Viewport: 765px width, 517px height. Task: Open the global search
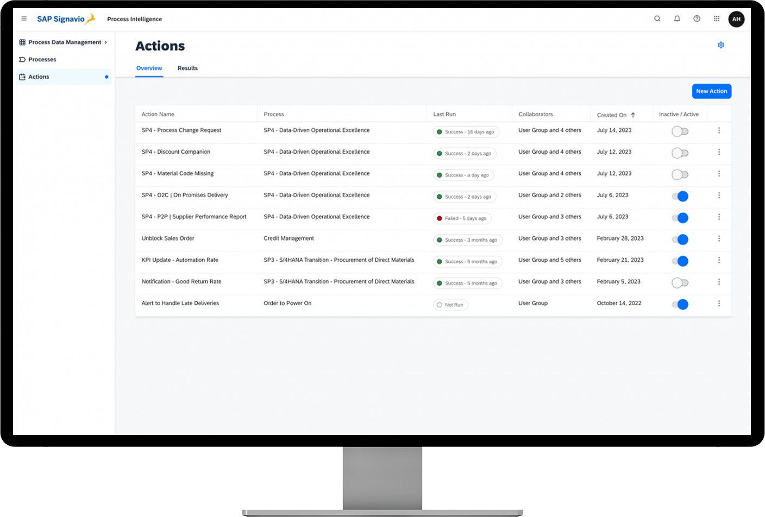(x=657, y=18)
